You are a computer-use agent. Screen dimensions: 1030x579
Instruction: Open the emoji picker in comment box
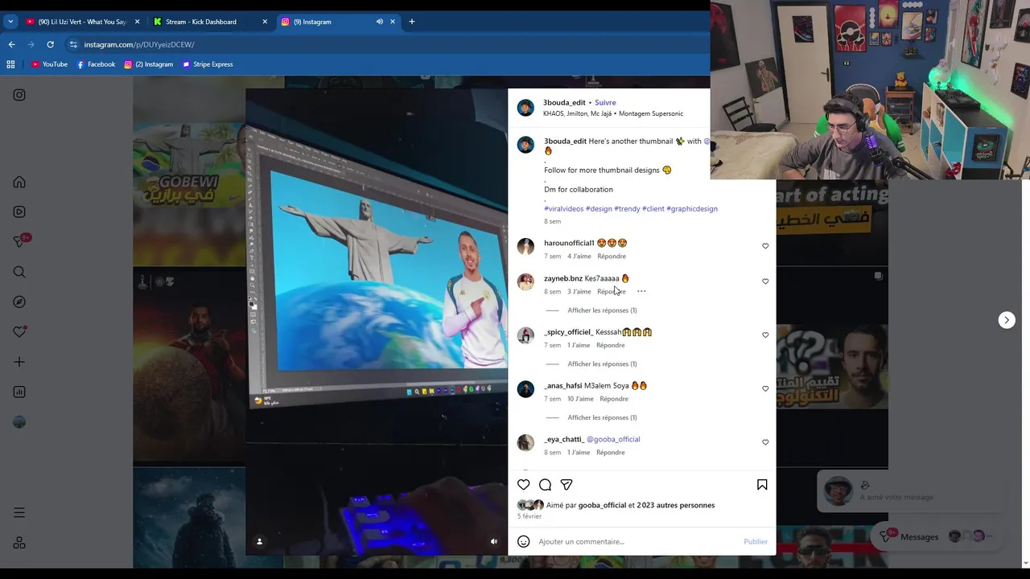click(524, 541)
